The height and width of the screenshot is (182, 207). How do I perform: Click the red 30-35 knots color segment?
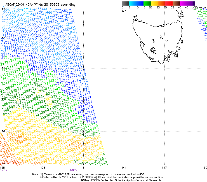[x=169, y=3]
